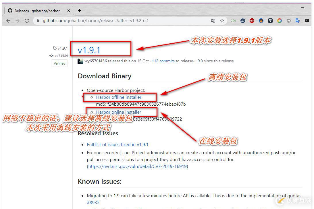Click the Known Issues: heading
The image size is (314, 209).
pos(99,181)
